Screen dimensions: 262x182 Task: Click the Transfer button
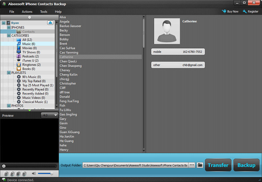[218, 165]
